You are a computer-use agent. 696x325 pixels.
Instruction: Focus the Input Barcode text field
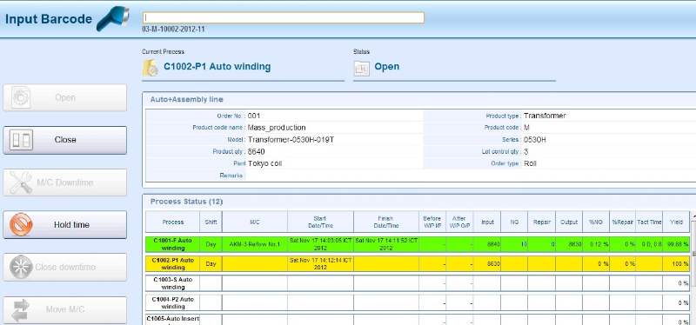click(x=284, y=17)
